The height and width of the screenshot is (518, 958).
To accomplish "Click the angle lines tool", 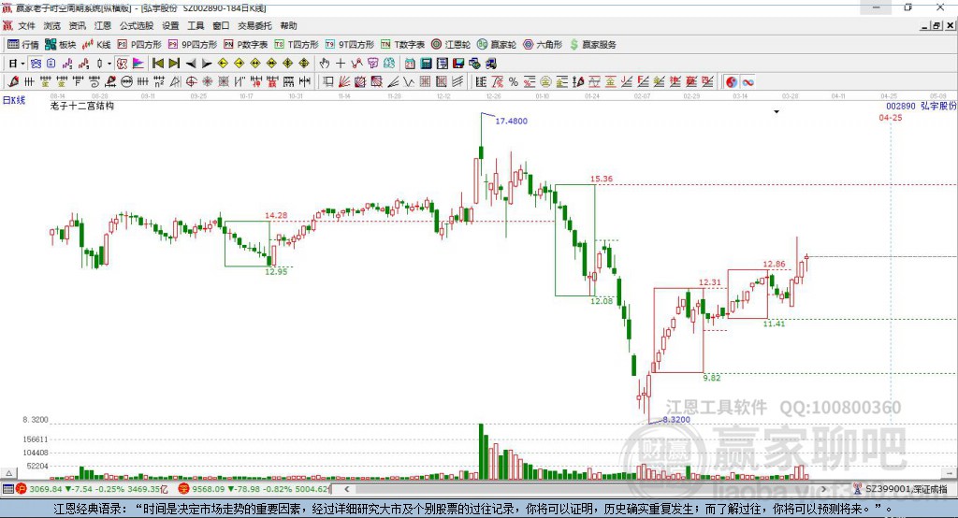I will pyautogui.click(x=393, y=82).
